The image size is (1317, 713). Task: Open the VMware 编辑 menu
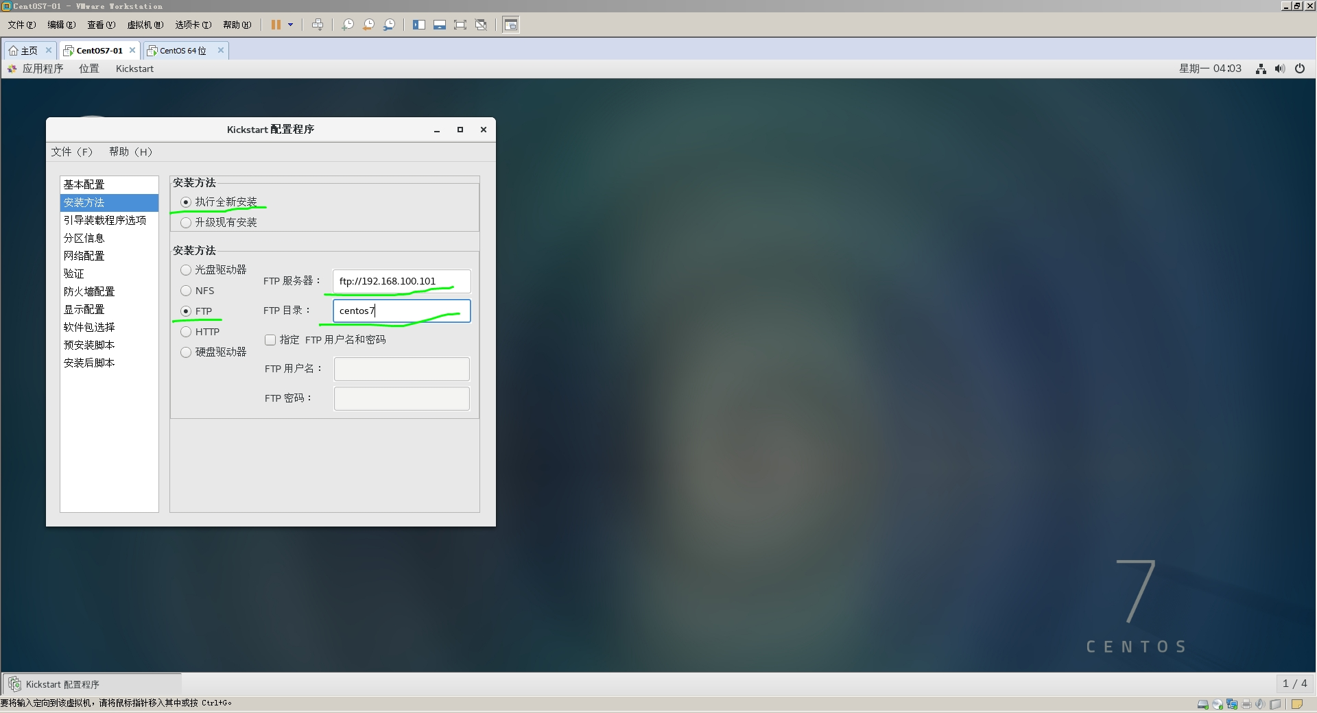(x=62, y=25)
